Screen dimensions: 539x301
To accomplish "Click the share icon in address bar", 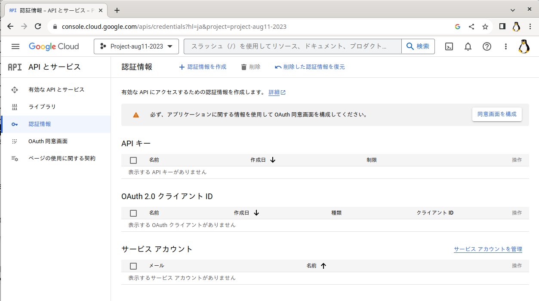I will [471, 27].
